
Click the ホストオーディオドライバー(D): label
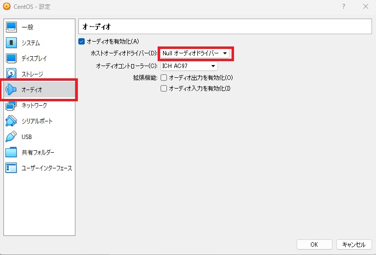[124, 53]
